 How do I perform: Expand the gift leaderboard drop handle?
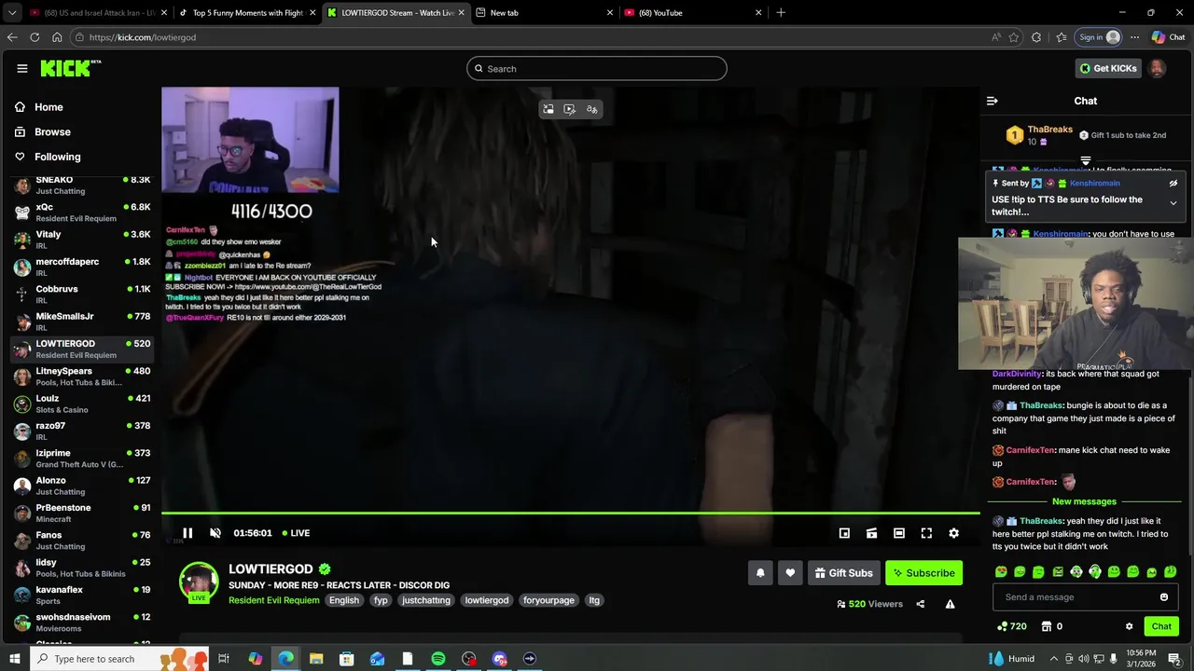point(1085,161)
